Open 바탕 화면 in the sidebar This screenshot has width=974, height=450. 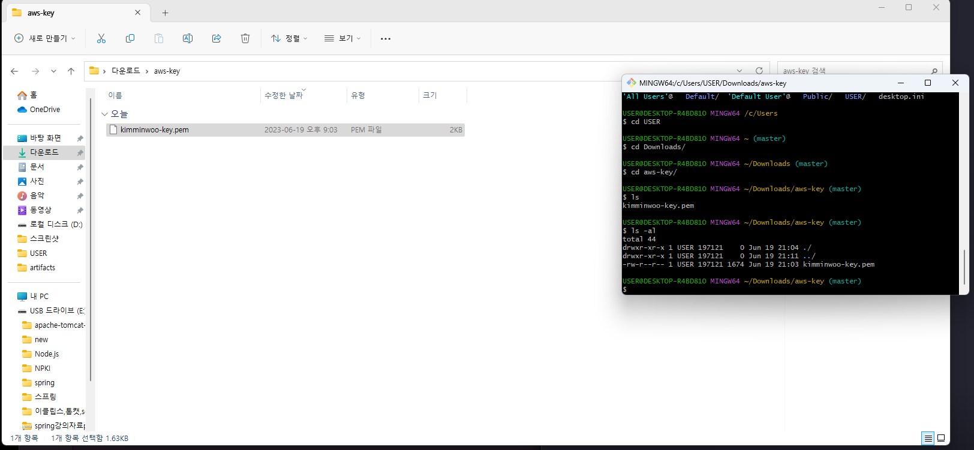point(44,138)
